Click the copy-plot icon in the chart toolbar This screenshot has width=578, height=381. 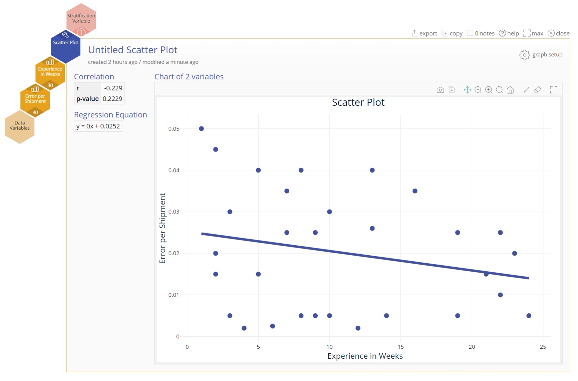pyautogui.click(x=451, y=90)
